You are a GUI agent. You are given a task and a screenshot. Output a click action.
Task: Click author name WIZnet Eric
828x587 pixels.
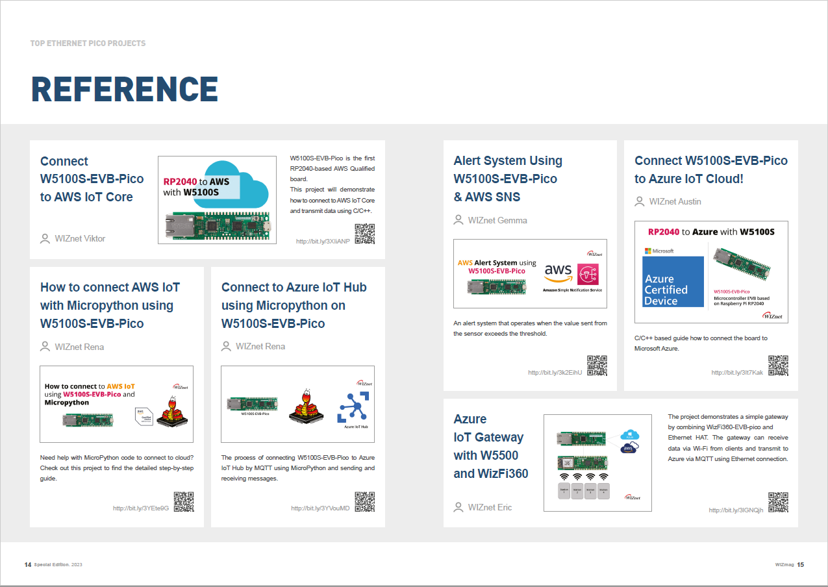click(490, 507)
